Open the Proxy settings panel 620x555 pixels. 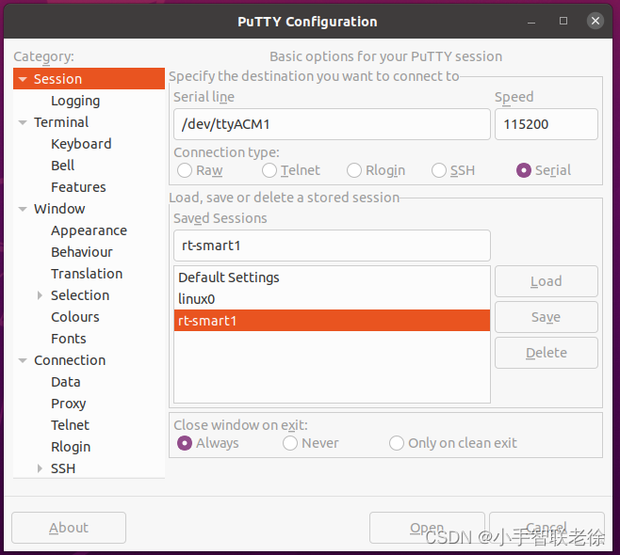click(x=69, y=404)
